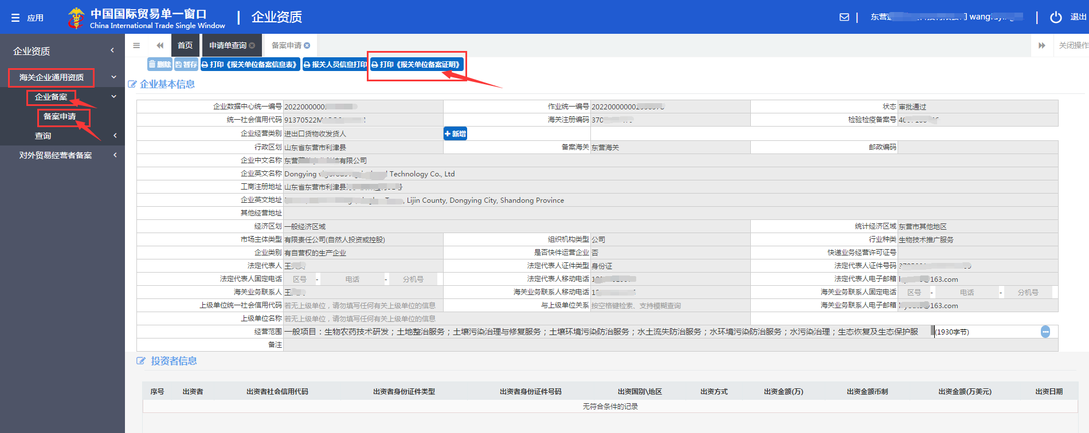Viewport: 1089px width, 433px height.
Task: Click the 中国国际贸易单一窗口 logo
Action: pyautogui.click(x=146, y=18)
